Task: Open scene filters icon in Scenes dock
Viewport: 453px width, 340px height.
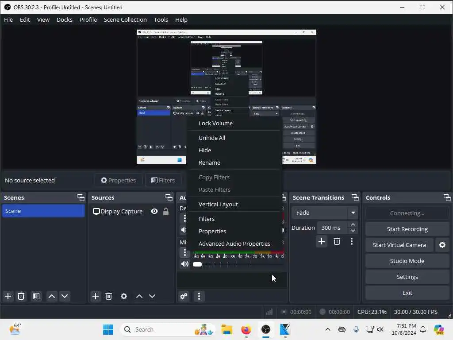Action: point(36,296)
